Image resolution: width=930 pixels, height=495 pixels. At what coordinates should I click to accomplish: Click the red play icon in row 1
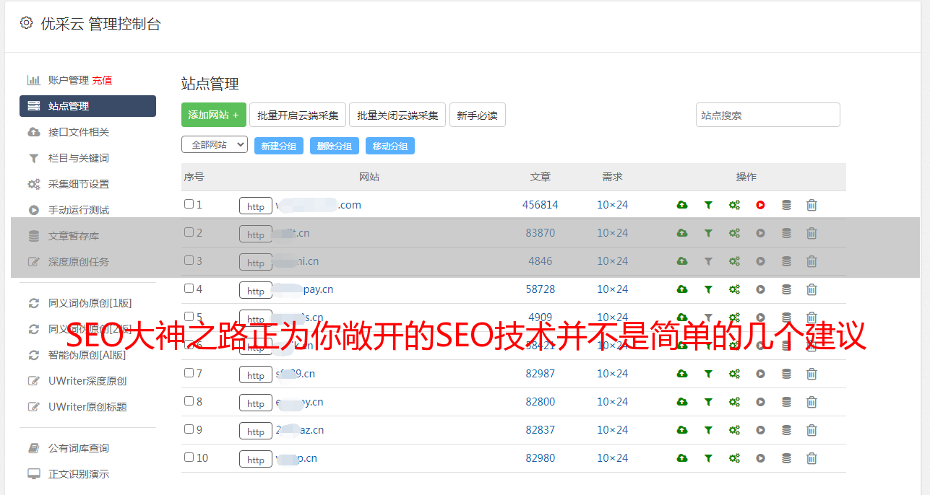(760, 205)
